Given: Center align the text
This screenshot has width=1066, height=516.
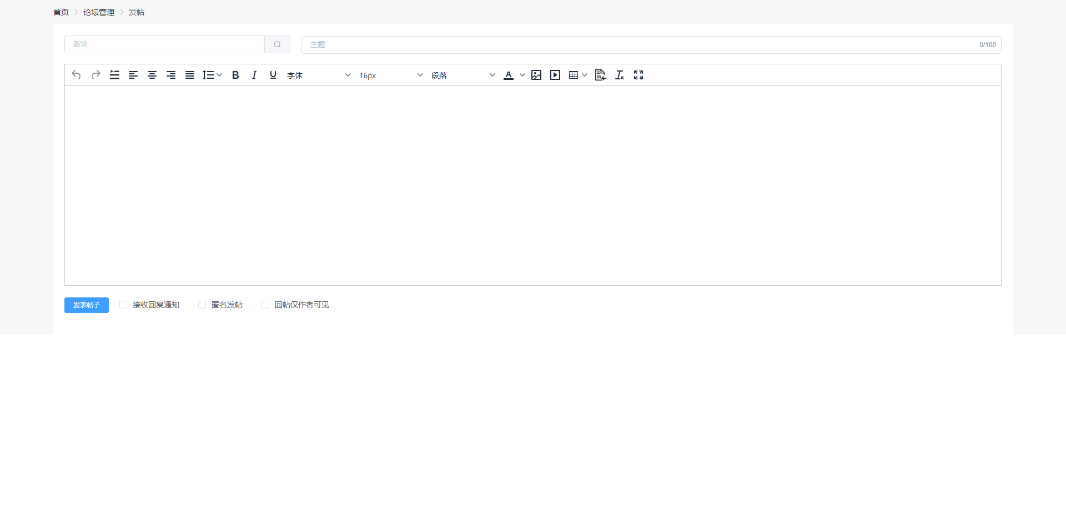Looking at the screenshot, I should (152, 75).
